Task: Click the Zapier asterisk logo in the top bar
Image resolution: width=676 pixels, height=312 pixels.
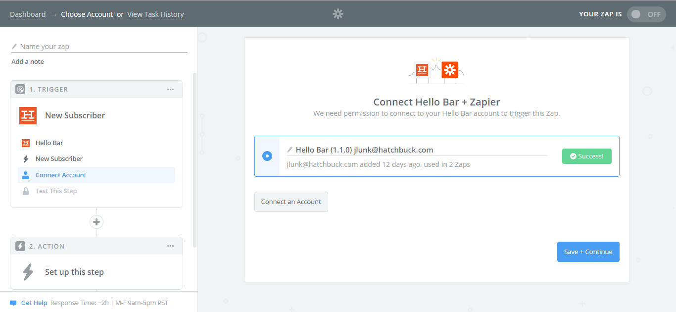Action: (x=338, y=14)
